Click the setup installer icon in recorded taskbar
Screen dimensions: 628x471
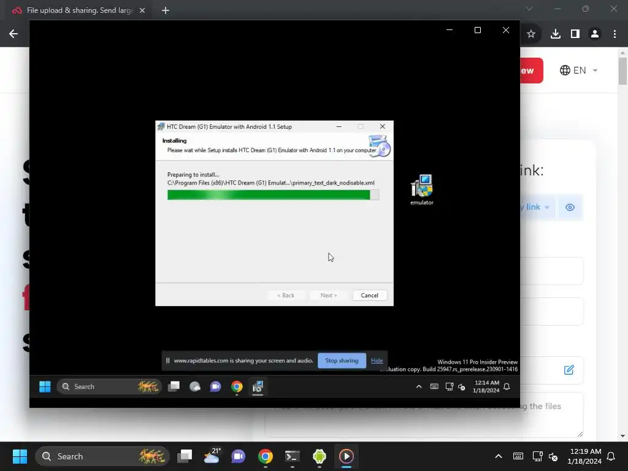tap(258, 386)
